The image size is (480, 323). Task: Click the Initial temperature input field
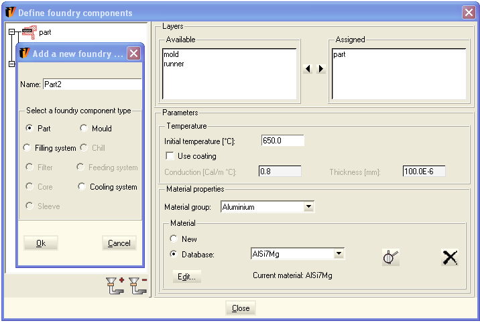(x=282, y=141)
